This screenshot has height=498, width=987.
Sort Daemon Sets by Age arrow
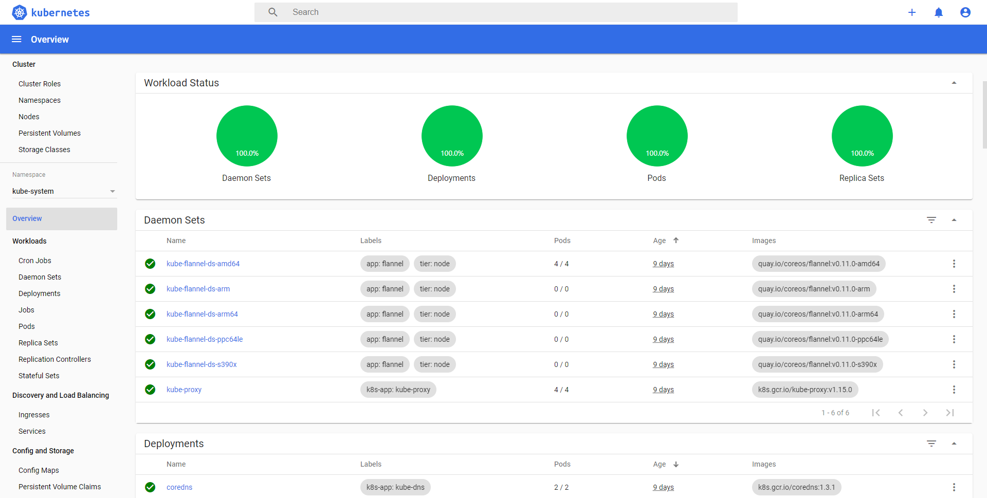tap(676, 241)
